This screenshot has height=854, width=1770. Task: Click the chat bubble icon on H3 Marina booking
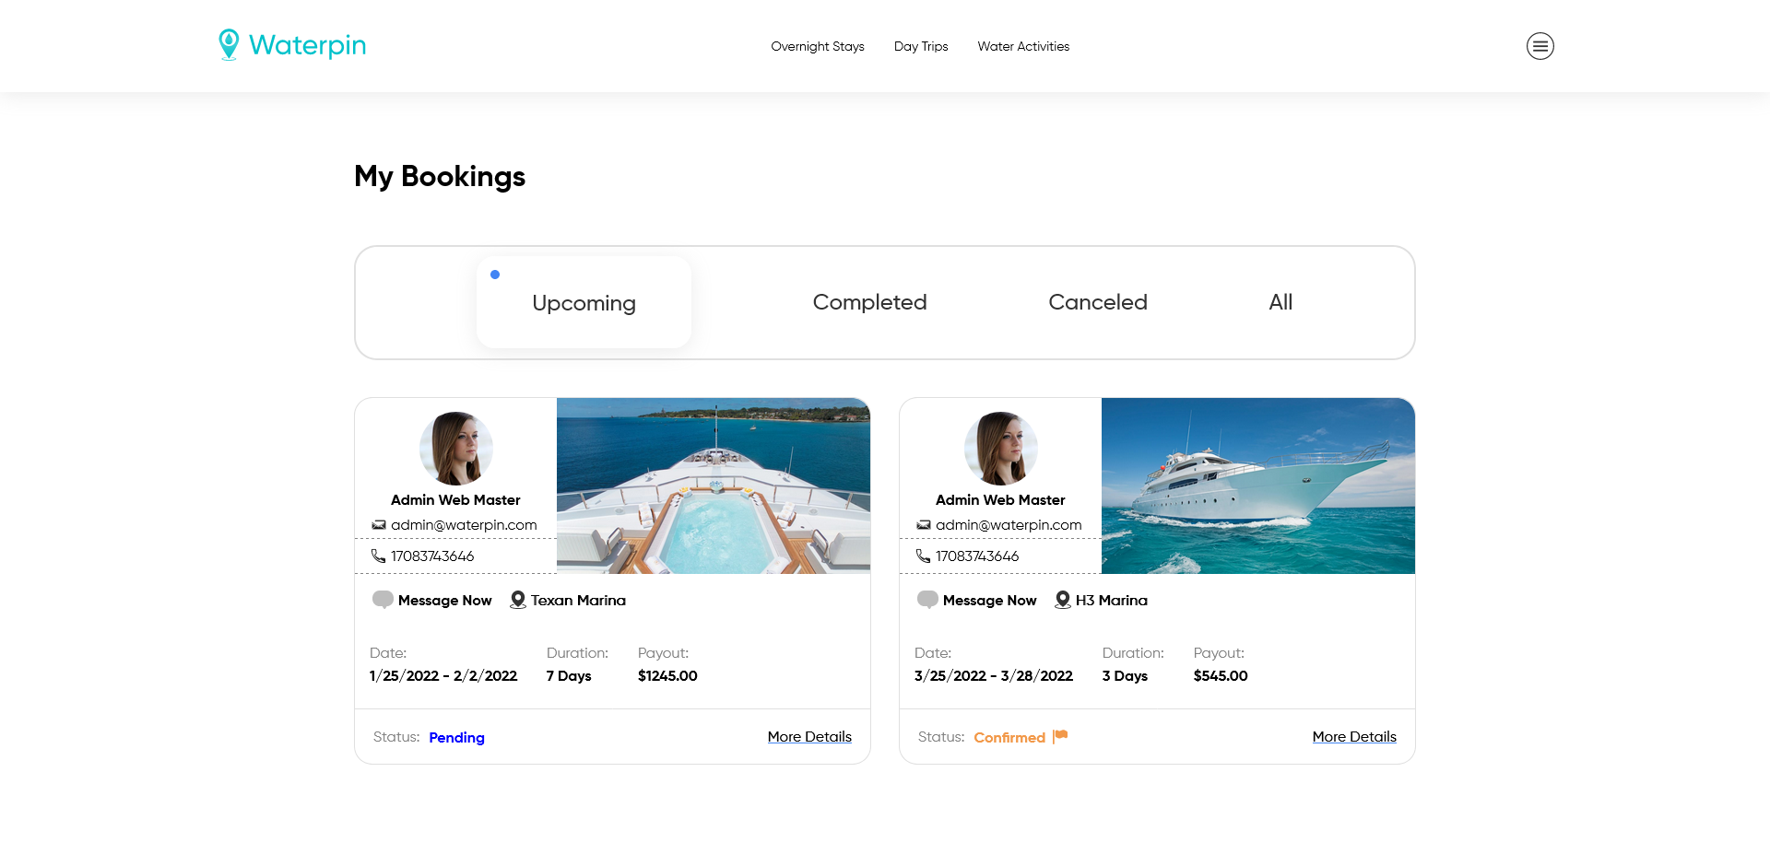tap(927, 600)
